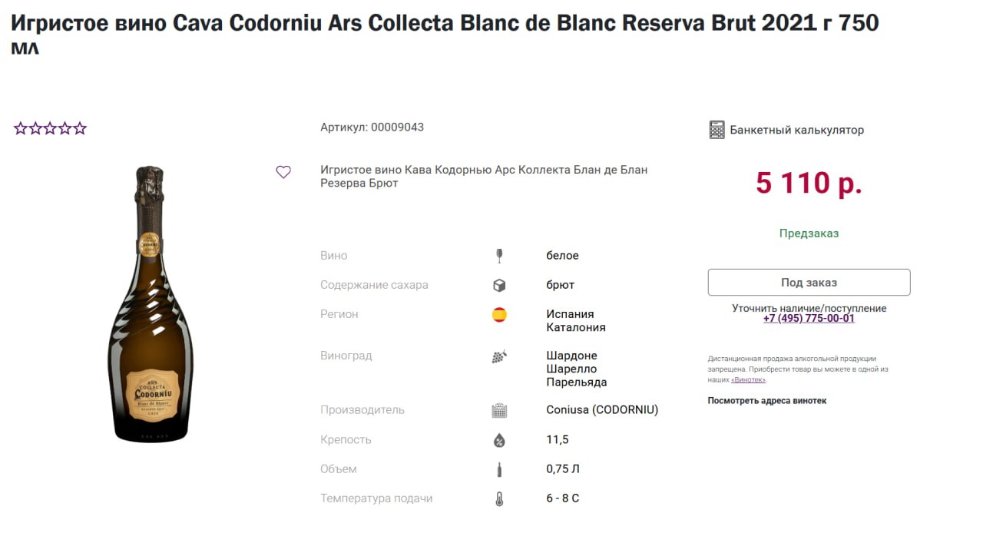
Task: Click the "Шардоне" grape variety
Action: 571,356
